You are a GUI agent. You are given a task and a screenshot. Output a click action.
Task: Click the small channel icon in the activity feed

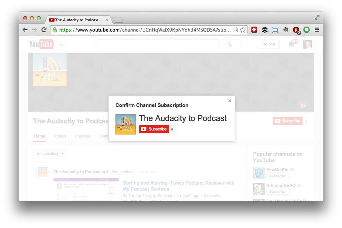click(43, 172)
